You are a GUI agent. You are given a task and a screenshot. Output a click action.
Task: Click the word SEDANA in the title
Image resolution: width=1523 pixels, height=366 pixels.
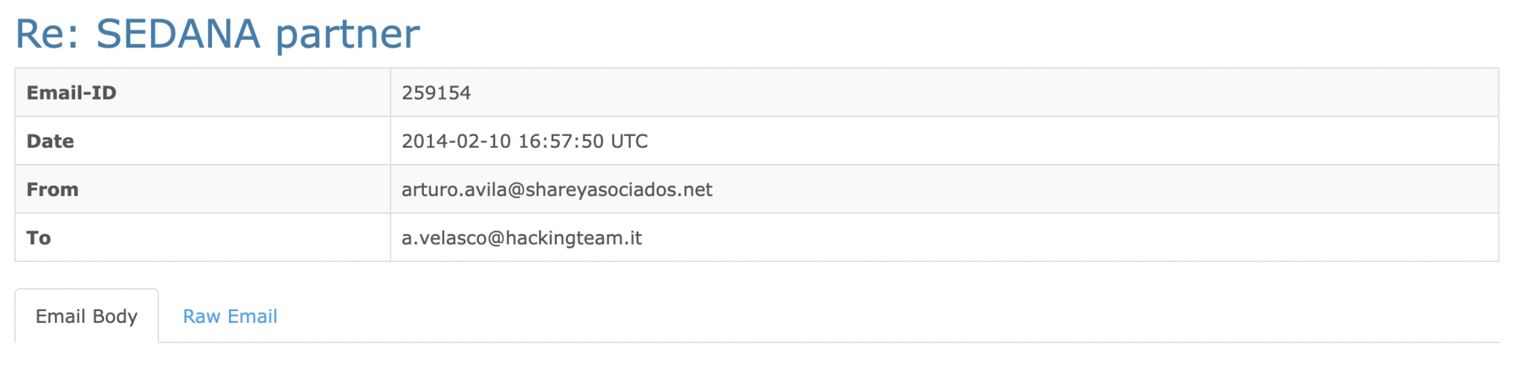[178, 34]
